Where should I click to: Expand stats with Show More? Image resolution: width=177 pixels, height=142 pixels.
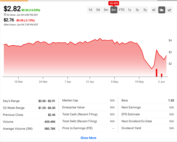coord(88,138)
